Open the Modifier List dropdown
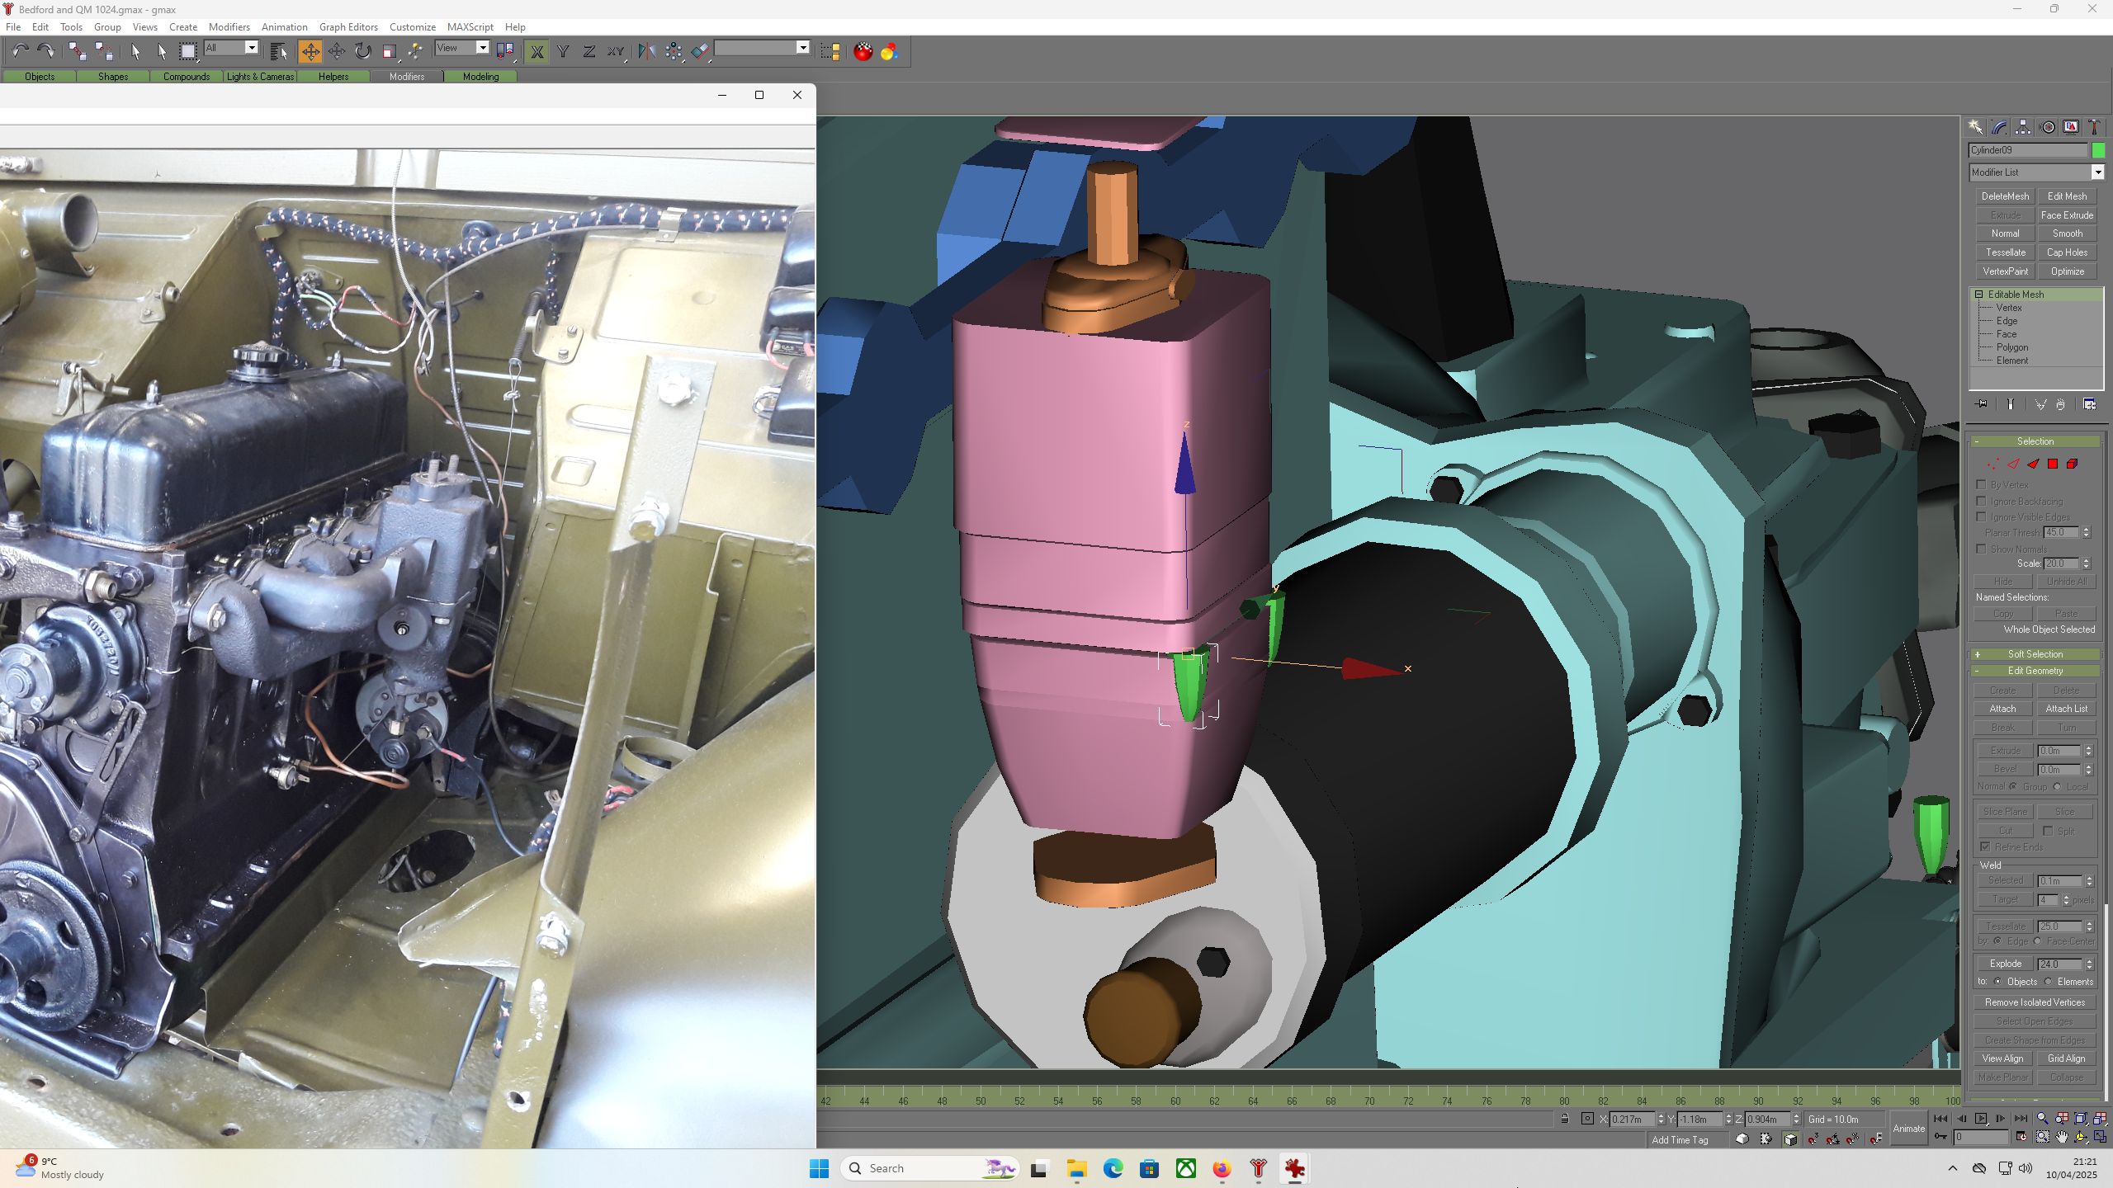The width and height of the screenshot is (2113, 1188). coord(2036,172)
